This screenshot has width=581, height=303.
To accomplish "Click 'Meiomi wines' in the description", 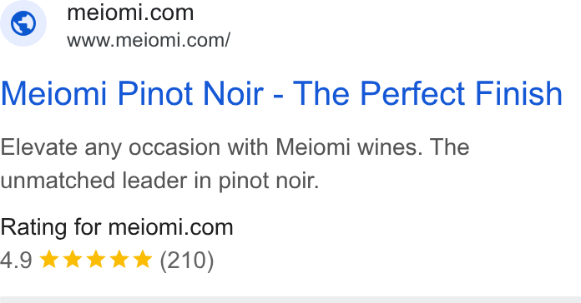I will point(349,147).
